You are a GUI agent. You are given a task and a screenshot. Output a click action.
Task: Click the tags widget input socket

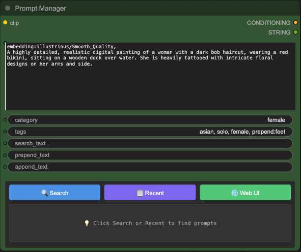tap(5, 132)
